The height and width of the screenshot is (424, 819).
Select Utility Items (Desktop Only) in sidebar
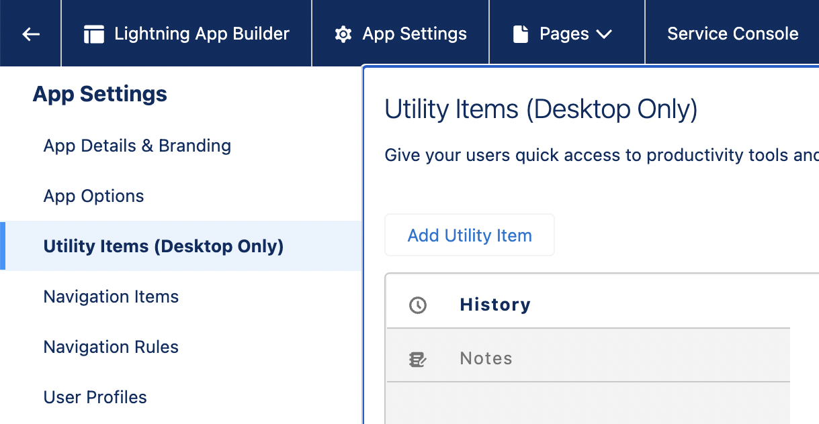click(163, 246)
